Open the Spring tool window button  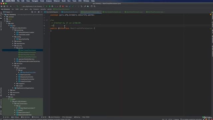tap(77, 117)
